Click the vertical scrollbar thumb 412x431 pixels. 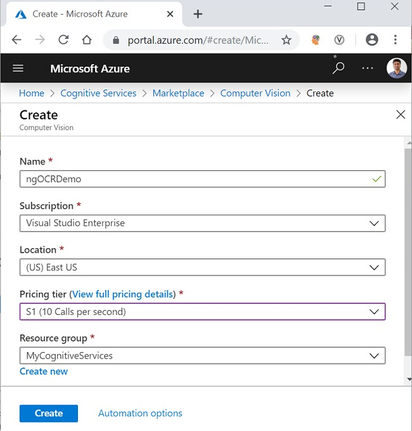pos(408,252)
